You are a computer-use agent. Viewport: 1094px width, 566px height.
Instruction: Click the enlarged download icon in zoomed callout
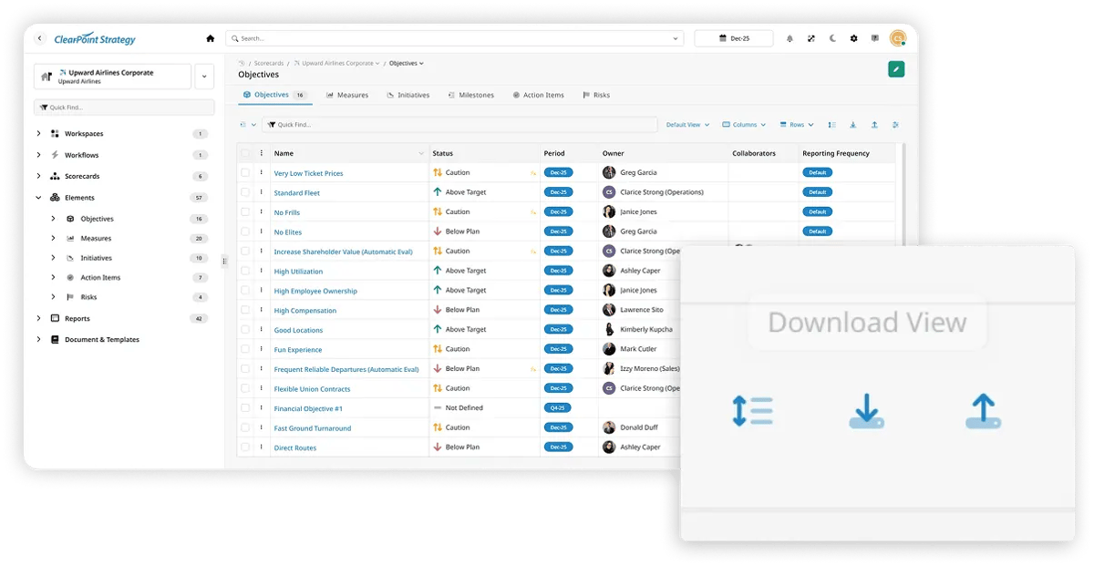[x=866, y=412]
